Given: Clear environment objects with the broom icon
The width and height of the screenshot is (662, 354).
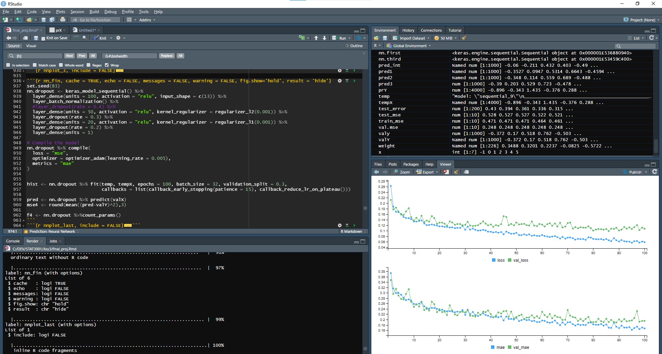Looking at the screenshot, I should pos(464,38).
